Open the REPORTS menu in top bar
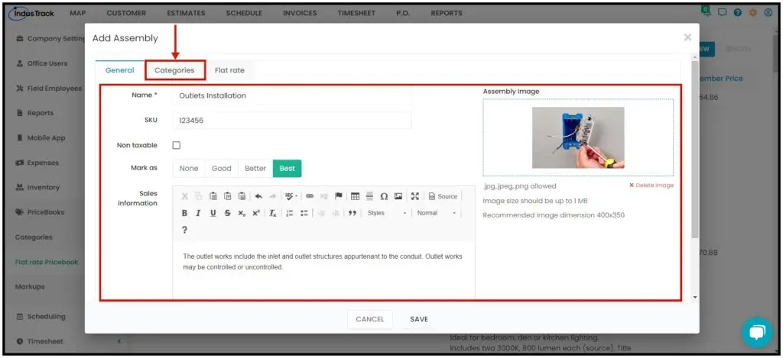The height and width of the screenshot is (358, 783). (x=446, y=14)
